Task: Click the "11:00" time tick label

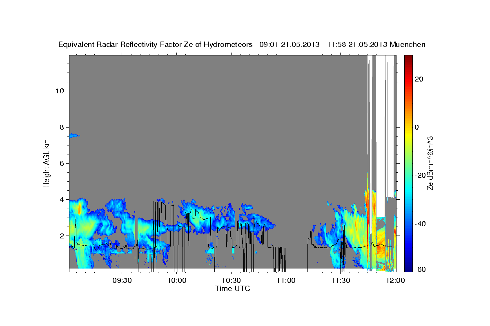Action: (x=286, y=280)
